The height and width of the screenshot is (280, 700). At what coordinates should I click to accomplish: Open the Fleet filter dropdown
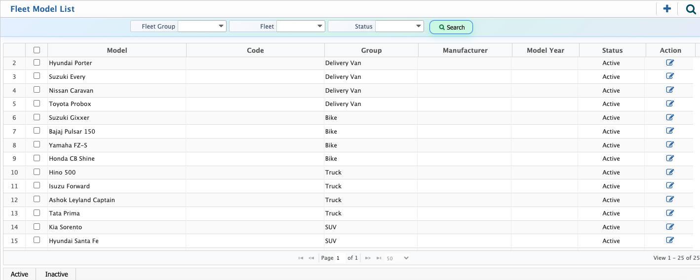click(x=301, y=26)
